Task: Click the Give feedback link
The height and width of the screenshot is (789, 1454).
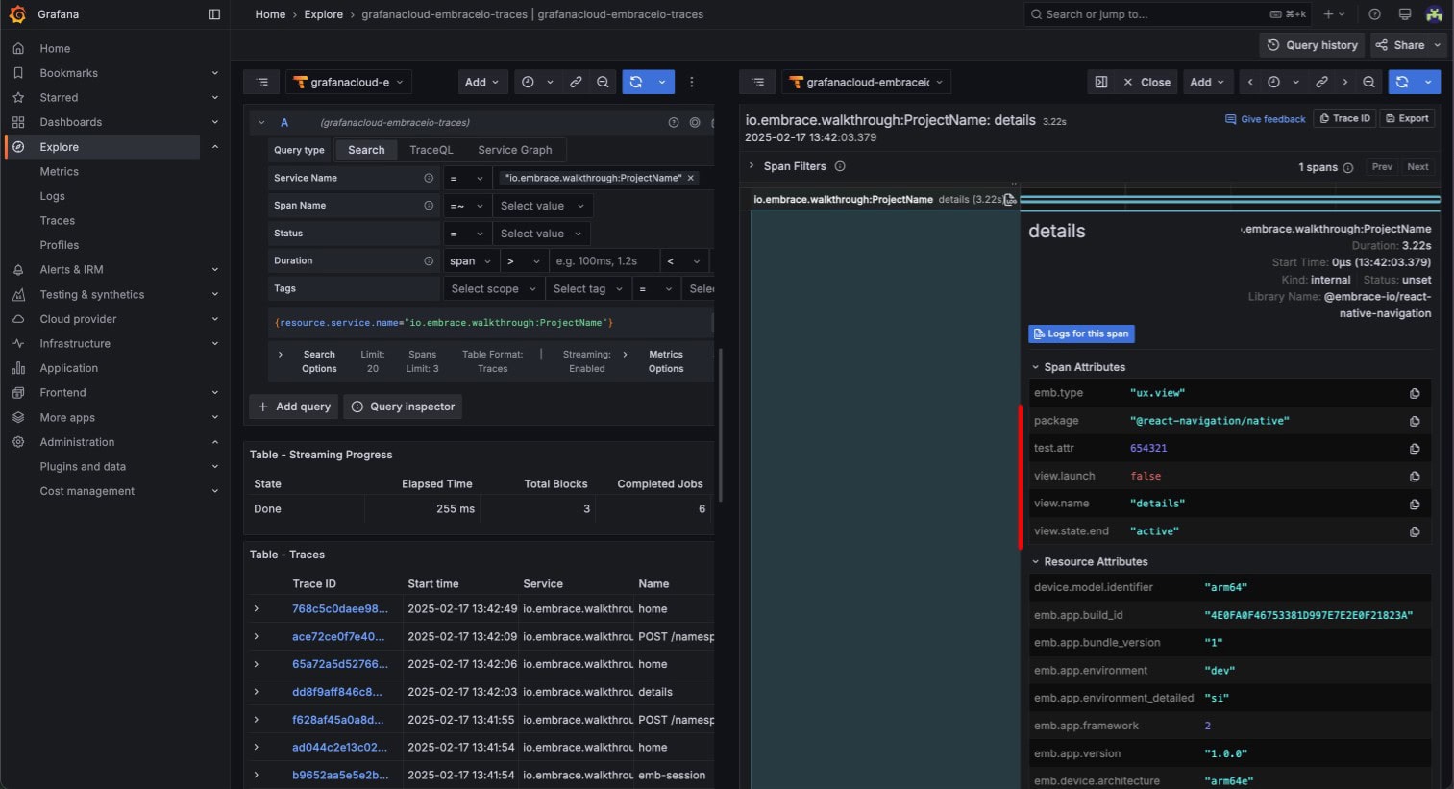Action: tap(1265, 119)
